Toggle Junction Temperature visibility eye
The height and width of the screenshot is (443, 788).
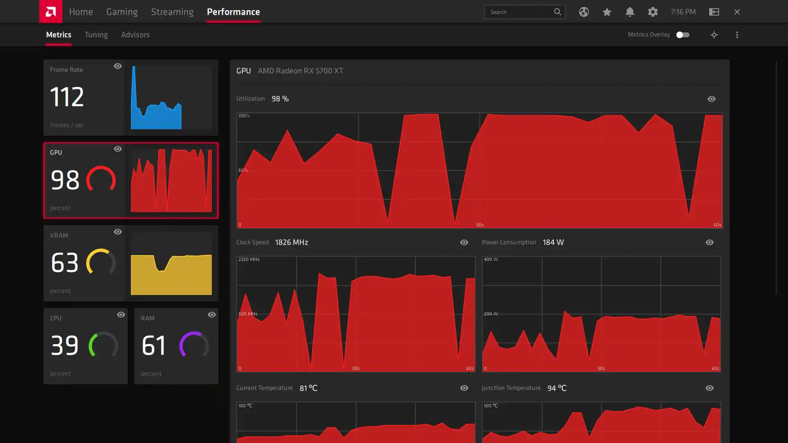(x=709, y=388)
